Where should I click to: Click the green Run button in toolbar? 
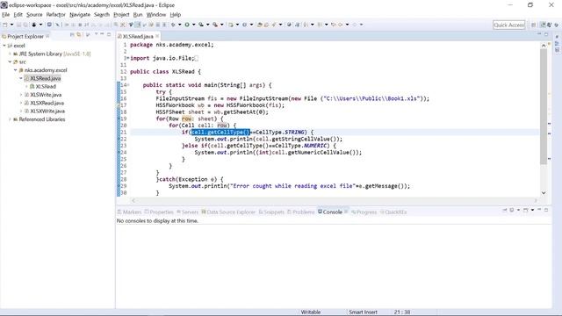[x=187, y=25]
